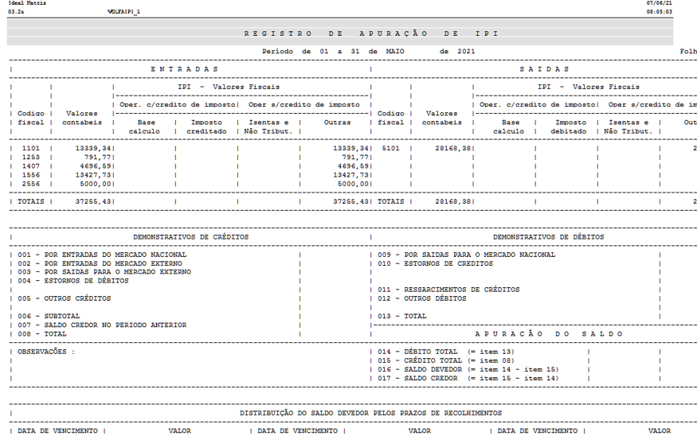Image resolution: width=697 pixels, height=436 pixels.
Task: Select item 010 - Estornos de creditos
Action: tap(435, 263)
